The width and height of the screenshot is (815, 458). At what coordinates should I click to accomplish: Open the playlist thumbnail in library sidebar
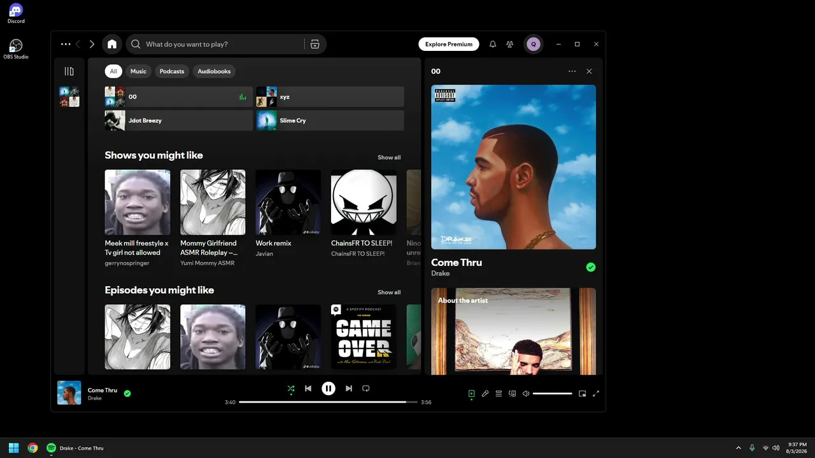(x=69, y=97)
